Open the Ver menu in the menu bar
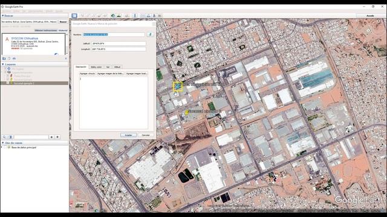 [24, 11]
